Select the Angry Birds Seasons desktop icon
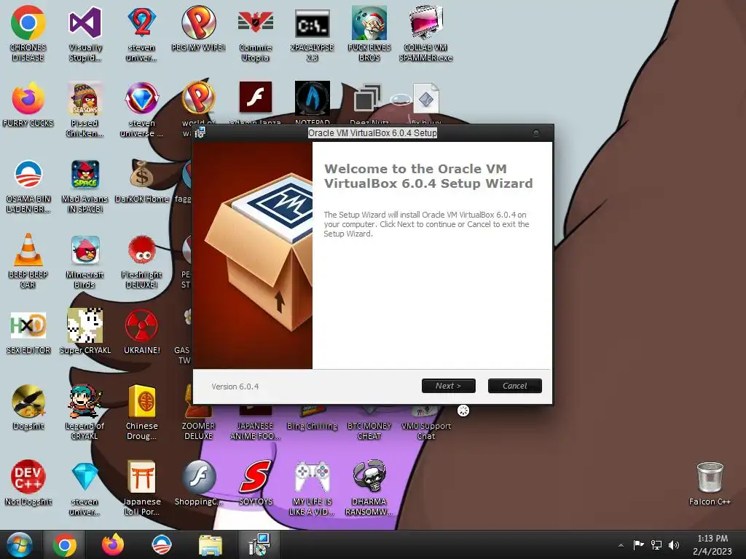Screen dimensions: 746x559 click(85, 110)
